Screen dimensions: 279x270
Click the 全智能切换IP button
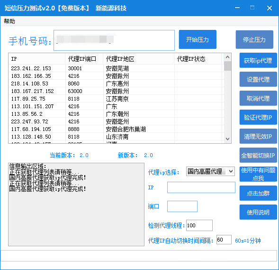(x=258, y=155)
